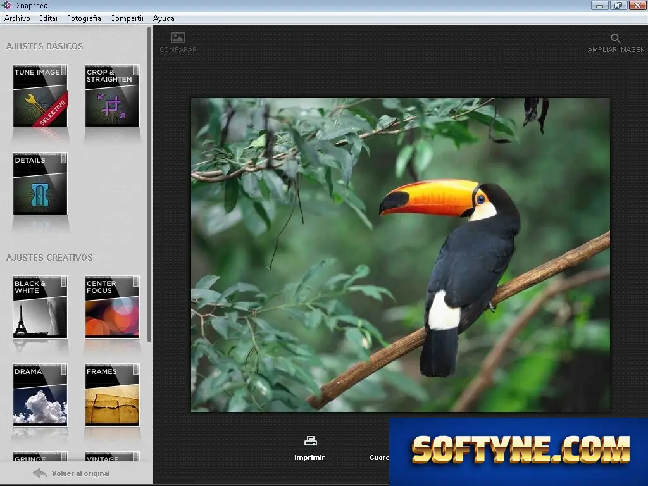This screenshot has height=486, width=648.
Task: Open the Vintage filter tile
Action: point(112,456)
